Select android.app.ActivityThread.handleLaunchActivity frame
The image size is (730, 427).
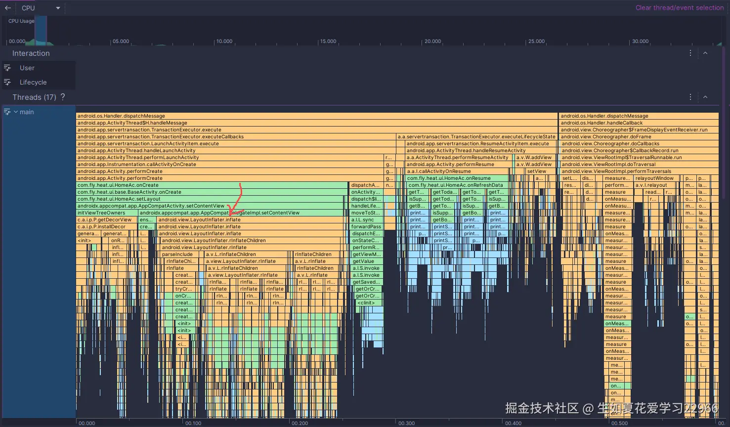click(x=236, y=150)
